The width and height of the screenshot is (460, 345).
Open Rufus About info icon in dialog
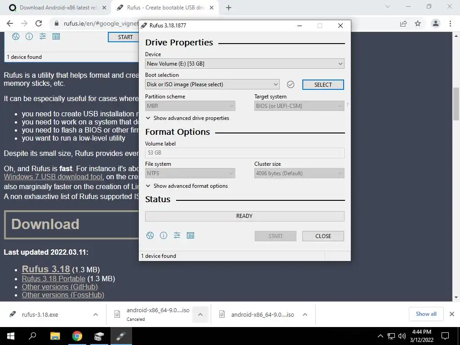point(164,235)
